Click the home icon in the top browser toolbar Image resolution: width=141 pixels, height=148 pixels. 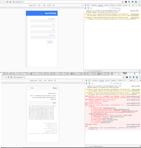[x=10, y=2]
